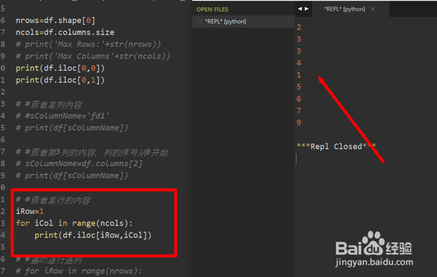Image resolution: width=437 pixels, height=277 pixels.
Task: Click the ***Repl Closed*** output line
Action: tap(336, 146)
